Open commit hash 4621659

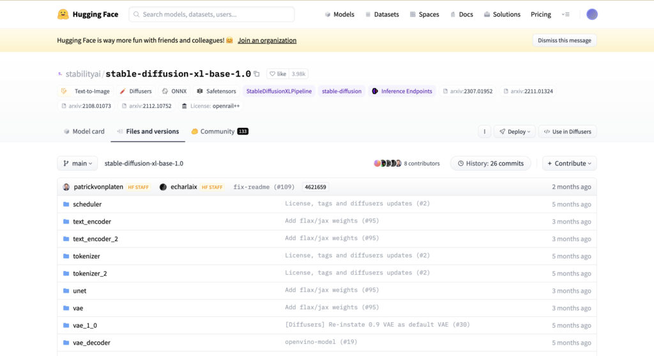(316, 187)
